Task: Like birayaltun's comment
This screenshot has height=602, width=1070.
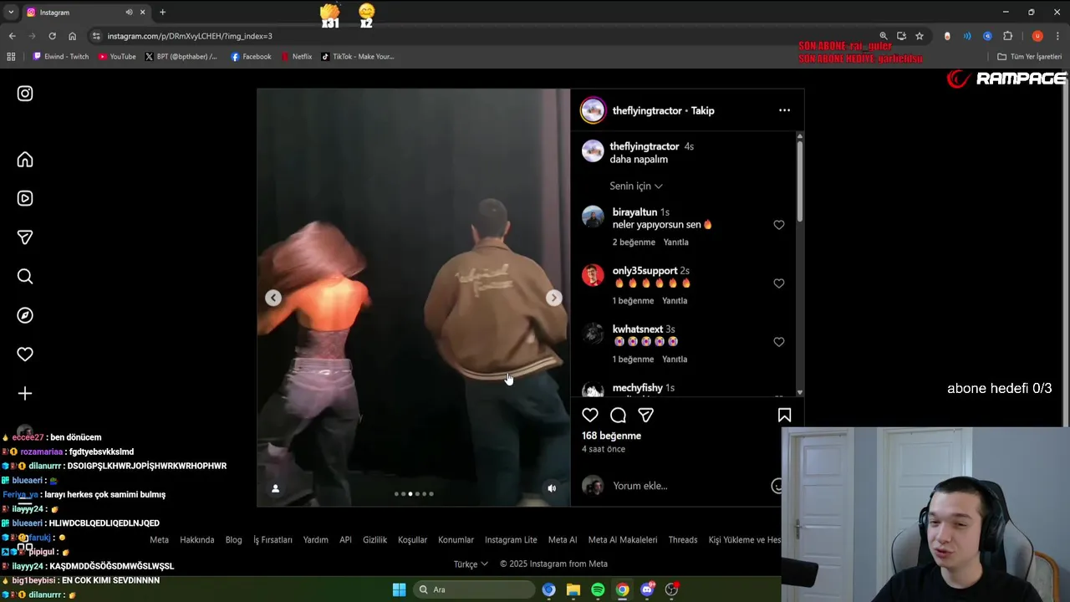Action: 778,225
